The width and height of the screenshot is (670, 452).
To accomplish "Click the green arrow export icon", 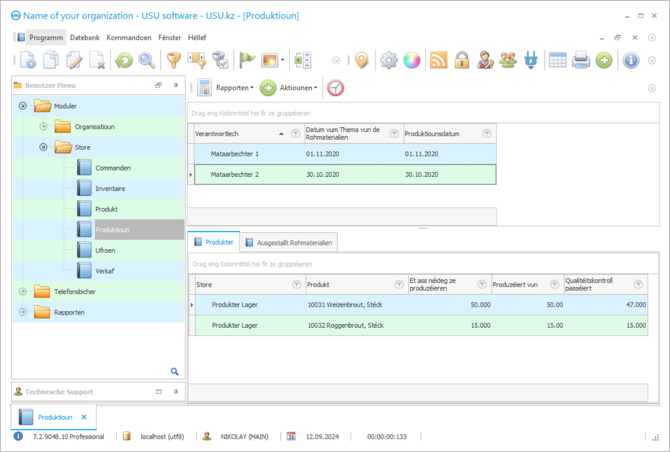I will coord(604,60).
